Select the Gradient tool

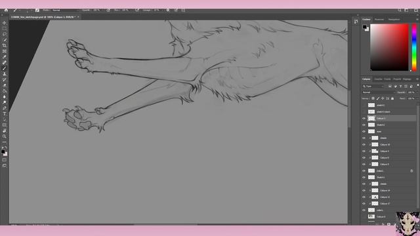(5, 91)
